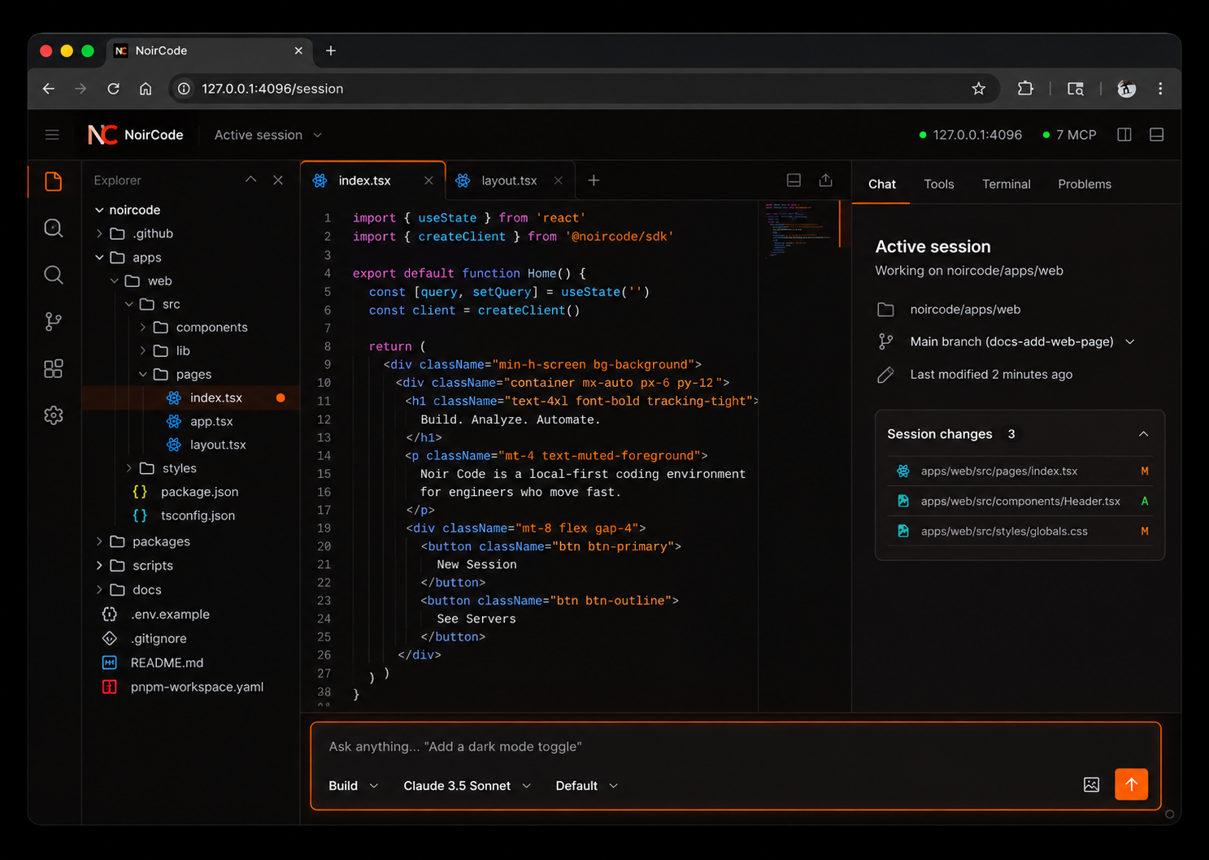Screen dimensions: 1209x860
Task: Click the folder icon beside noircode/apps/web
Action: pos(886,310)
